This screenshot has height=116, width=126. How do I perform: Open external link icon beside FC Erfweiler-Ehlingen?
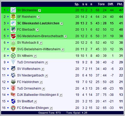[51, 108]
